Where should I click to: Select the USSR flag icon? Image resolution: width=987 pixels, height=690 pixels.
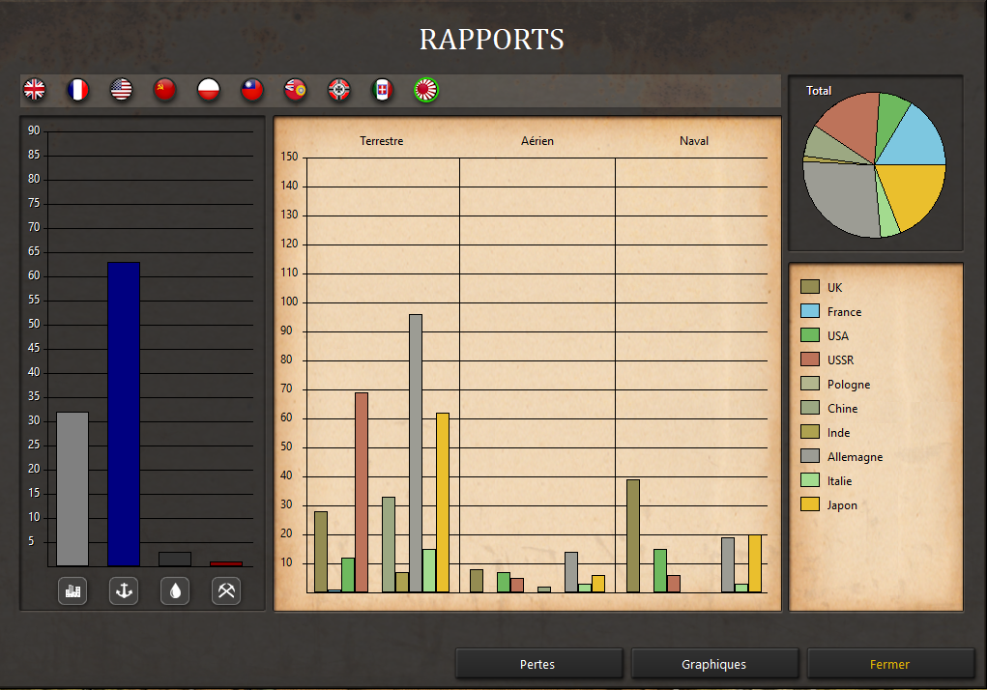165,89
